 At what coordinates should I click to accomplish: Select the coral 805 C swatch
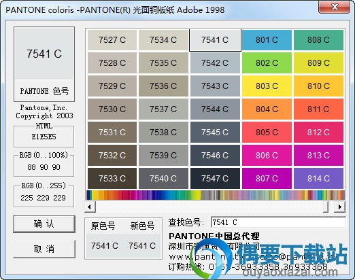tap(267, 133)
